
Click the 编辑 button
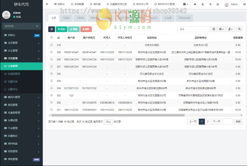coord(74,29)
